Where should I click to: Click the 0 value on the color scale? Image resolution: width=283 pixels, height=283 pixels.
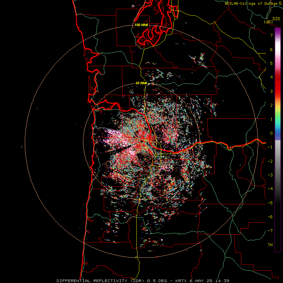(x=271, y=133)
